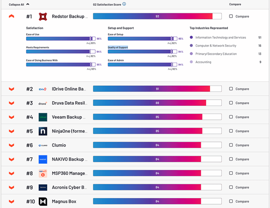Open the Veeam Backup name link
This screenshot has height=208, width=270.
click(68, 117)
